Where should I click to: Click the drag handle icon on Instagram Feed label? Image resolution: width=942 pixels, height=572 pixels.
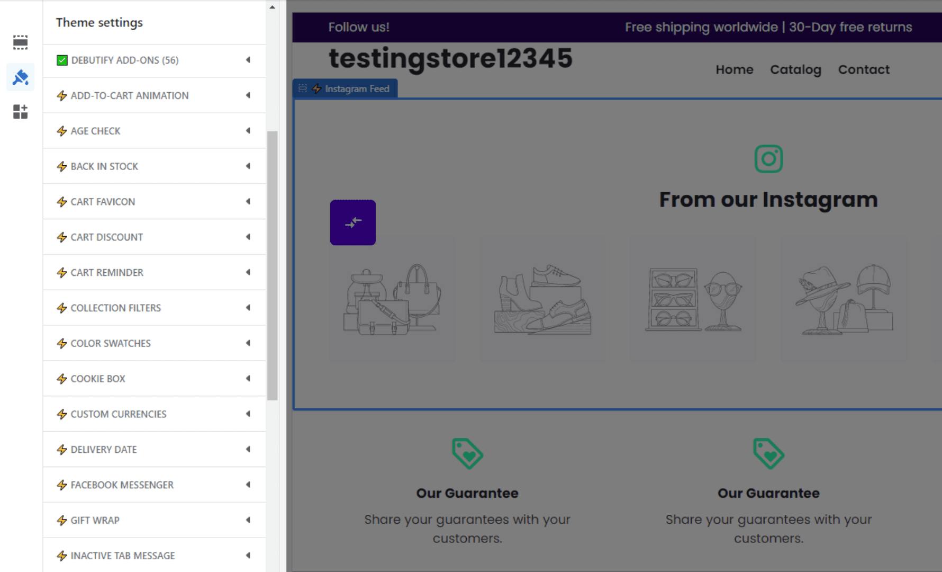[302, 88]
